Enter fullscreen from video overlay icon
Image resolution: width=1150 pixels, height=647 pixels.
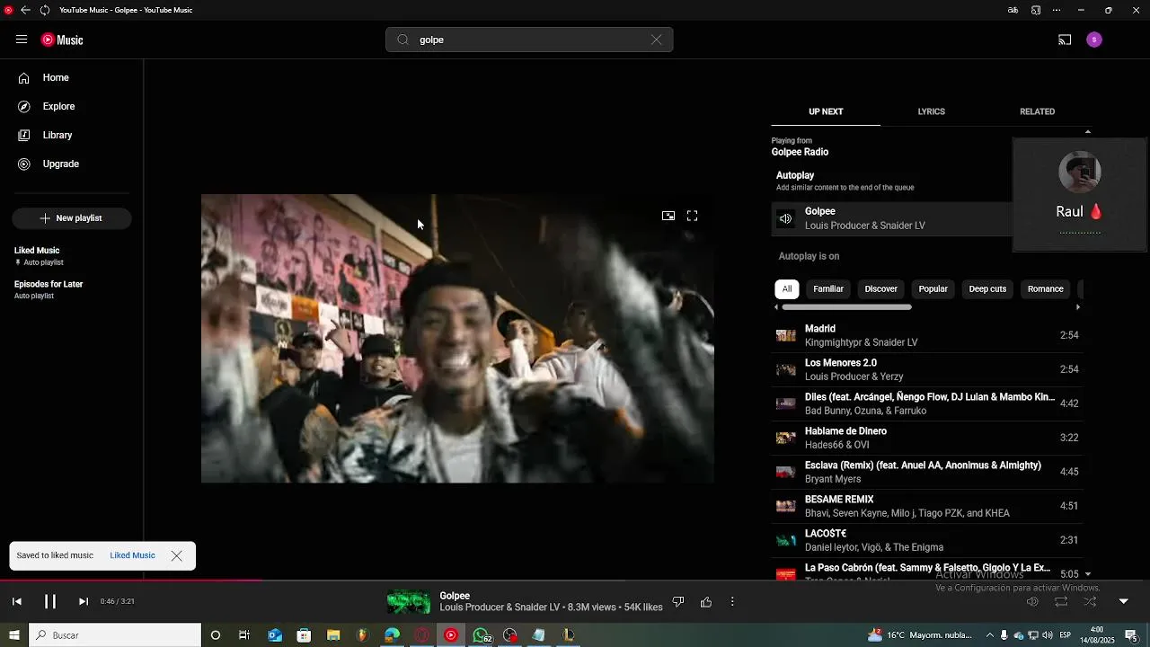tap(692, 216)
